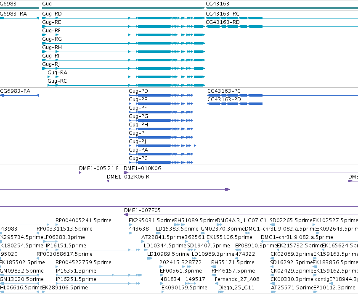358x294 pixels.
Task: Click the SD16292.5prime EST label
Action: click(x=292, y=262)
